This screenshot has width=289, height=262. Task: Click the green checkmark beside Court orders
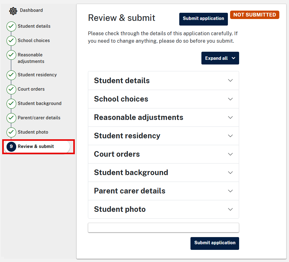pyautogui.click(x=11, y=89)
